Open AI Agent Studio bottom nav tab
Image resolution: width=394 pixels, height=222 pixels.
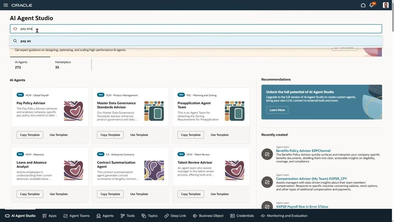(x=20, y=216)
